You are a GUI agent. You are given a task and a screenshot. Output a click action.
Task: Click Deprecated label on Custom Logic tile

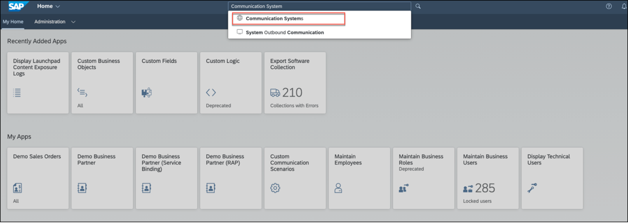coord(218,106)
